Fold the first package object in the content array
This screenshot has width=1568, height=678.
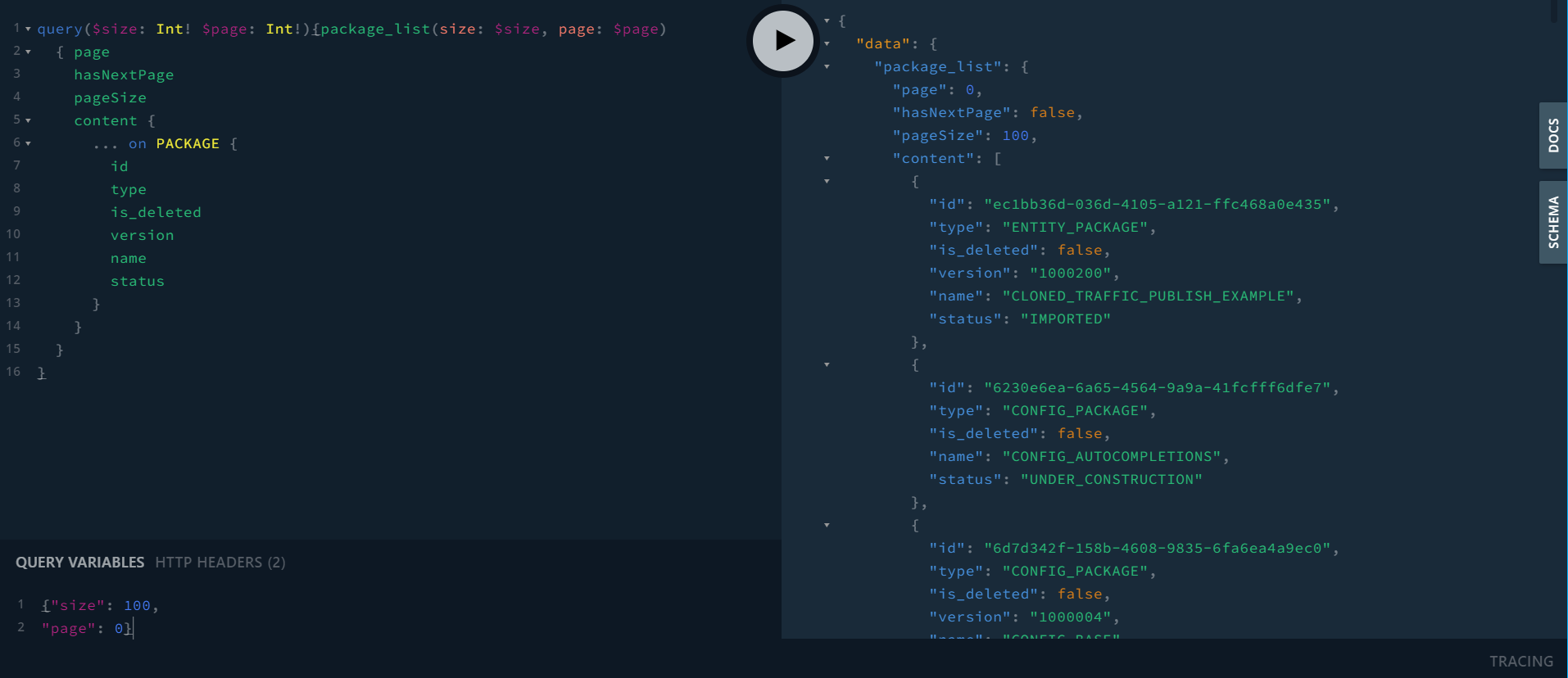pyautogui.click(x=827, y=181)
